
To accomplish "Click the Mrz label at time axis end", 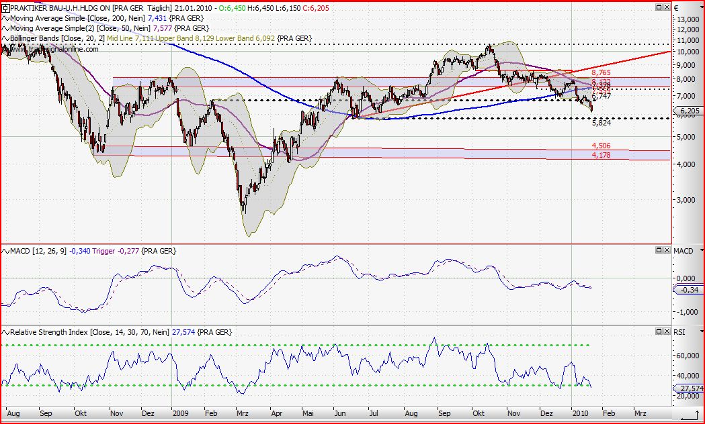I will click(640, 413).
